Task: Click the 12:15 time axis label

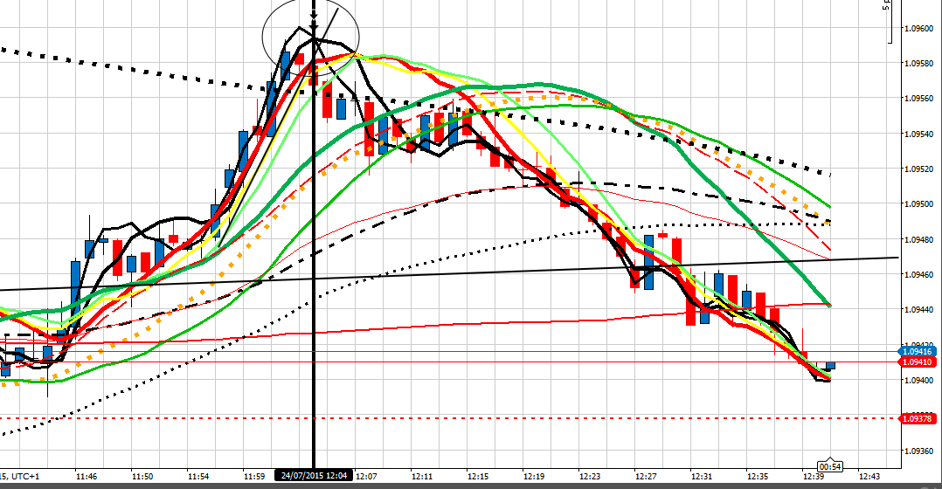Action: point(478,477)
